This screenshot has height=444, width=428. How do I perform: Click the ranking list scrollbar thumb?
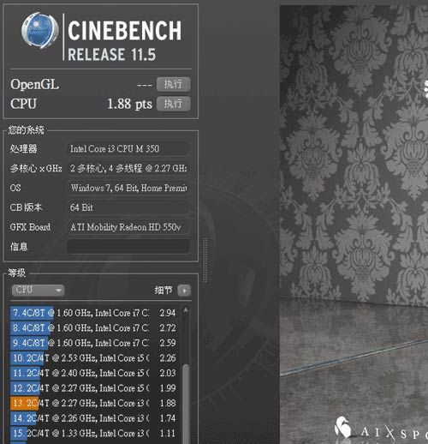[x=186, y=404]
